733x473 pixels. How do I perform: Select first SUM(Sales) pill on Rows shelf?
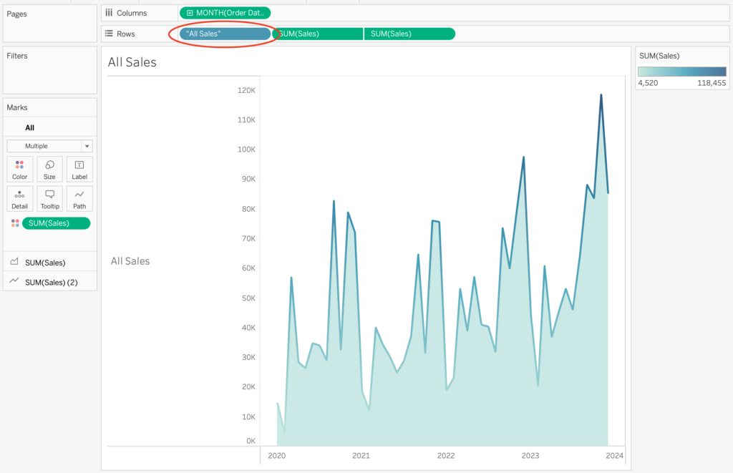click(319, 34)
